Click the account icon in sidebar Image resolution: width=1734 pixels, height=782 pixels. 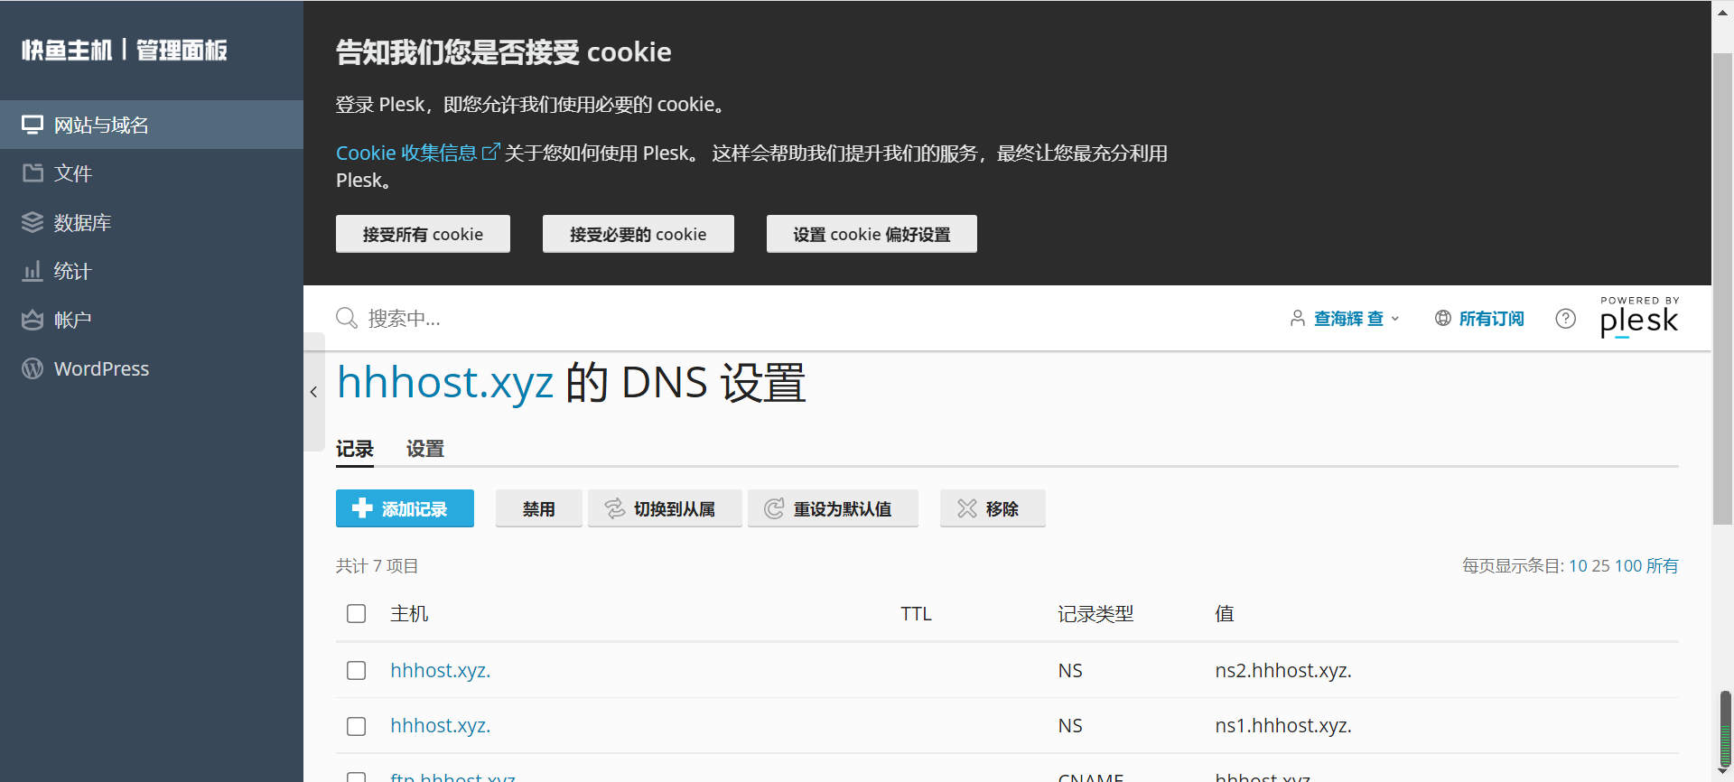(33, 320)
